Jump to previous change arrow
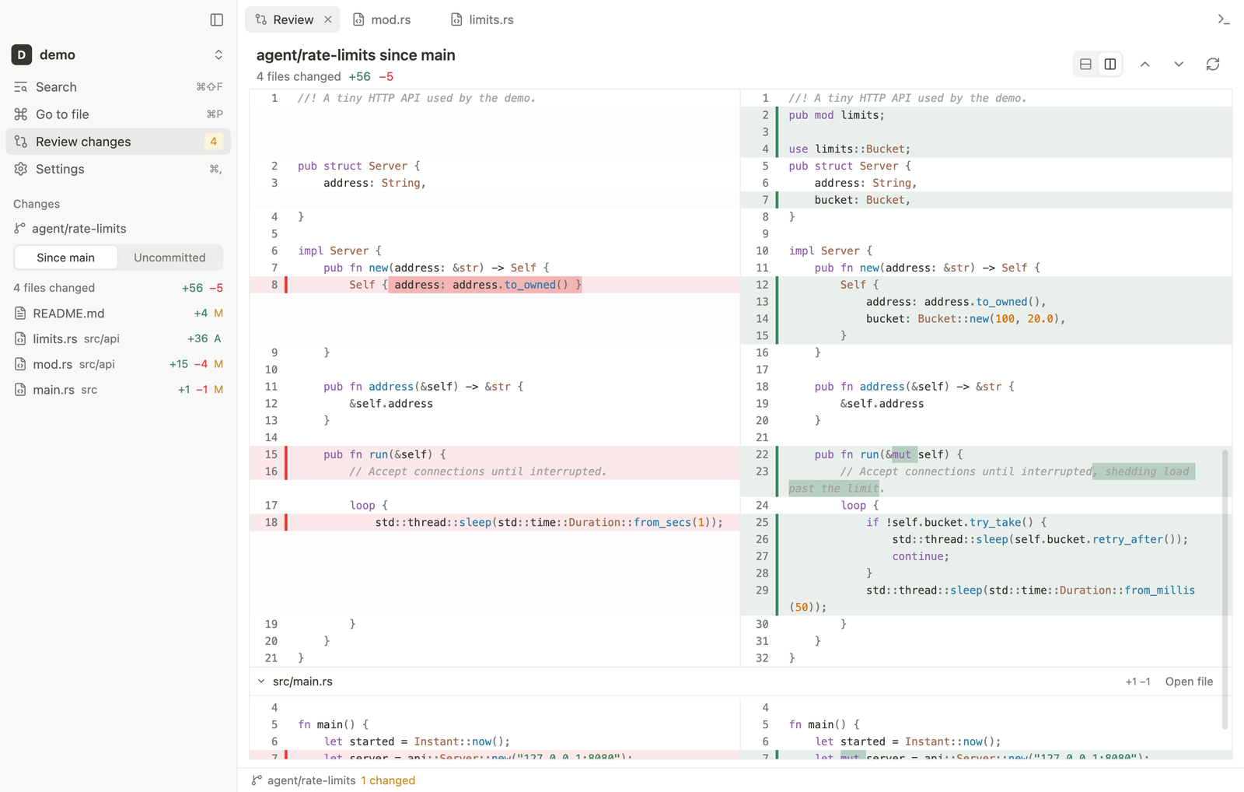 coord(1144,64)
